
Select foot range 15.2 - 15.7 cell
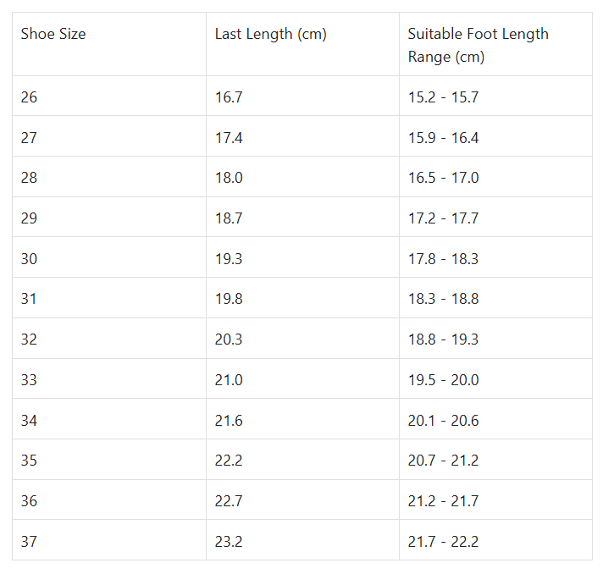point(443,97)
